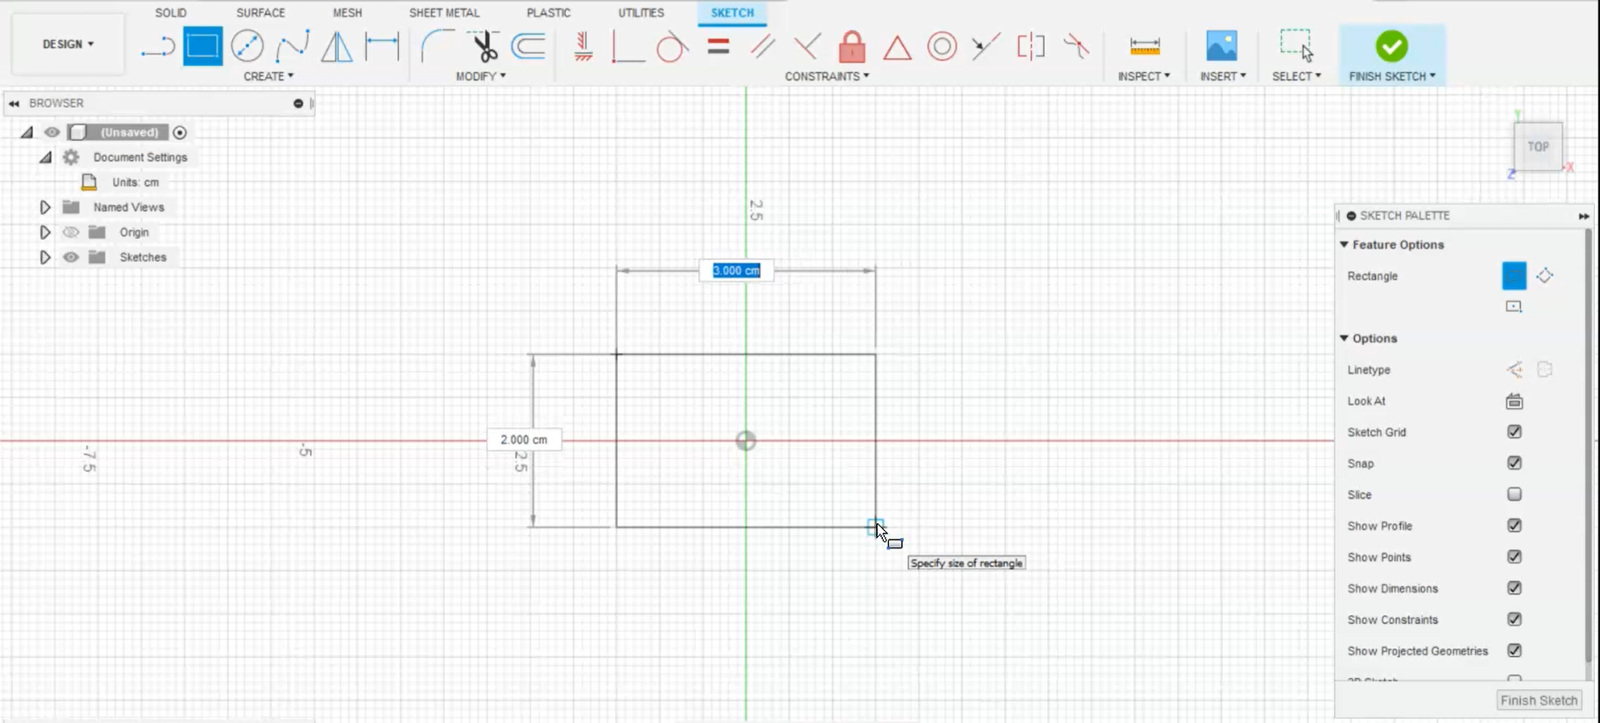The width and height of the screenshot is (1600, 723).
Task: Apply the Concentric constraint icon
Action: [x=941, y=46]
